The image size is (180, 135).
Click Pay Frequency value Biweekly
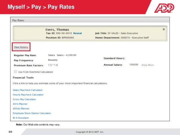(x=53, y=60)
